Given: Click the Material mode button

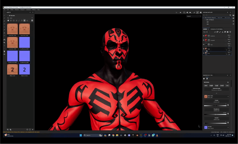Looking at the screenshot, I should tap(216, 89).
